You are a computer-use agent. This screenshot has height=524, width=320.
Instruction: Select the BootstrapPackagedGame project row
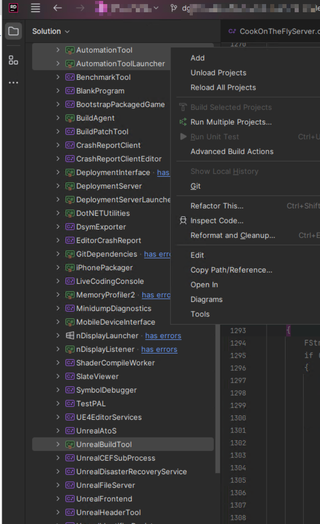click(101, 104)
